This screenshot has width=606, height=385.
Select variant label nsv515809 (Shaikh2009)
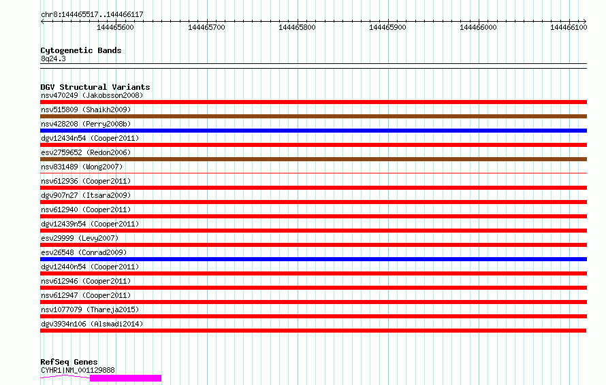click(86, 110)
